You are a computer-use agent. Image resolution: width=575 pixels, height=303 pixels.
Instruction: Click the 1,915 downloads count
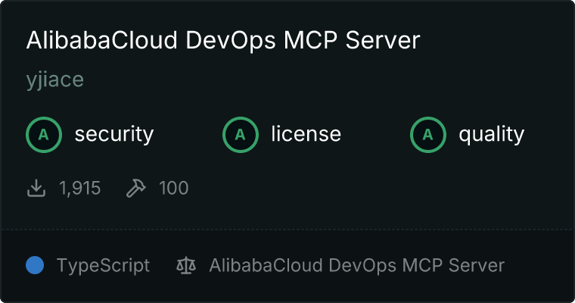79,188
